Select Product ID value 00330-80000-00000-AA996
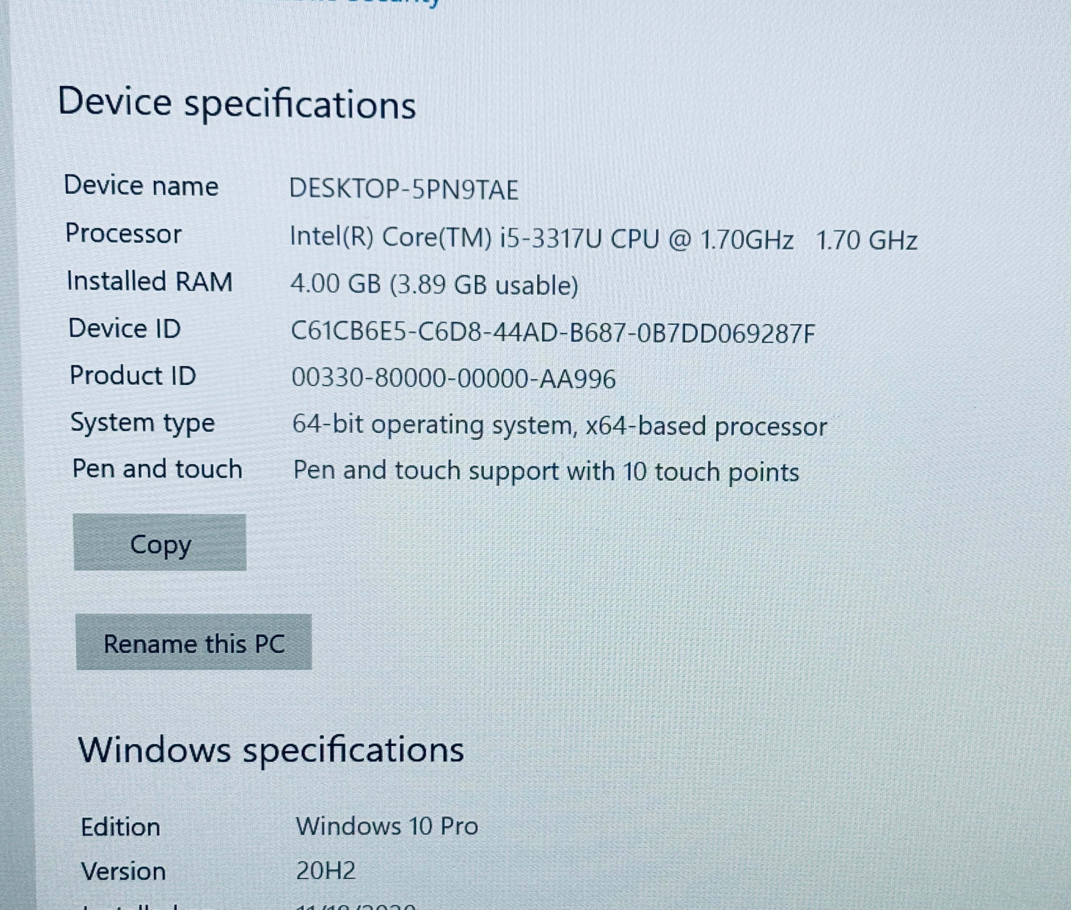This screenshot has width=1071, height=910. pyautogui.click(x=454, y=379)
